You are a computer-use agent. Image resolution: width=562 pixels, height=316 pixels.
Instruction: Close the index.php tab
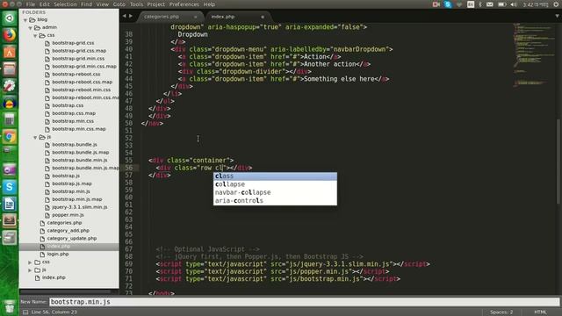click(x=263, y=17)
